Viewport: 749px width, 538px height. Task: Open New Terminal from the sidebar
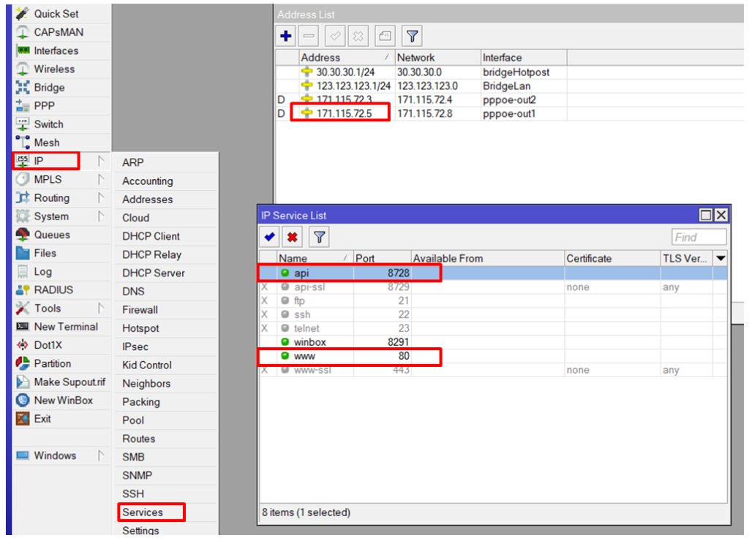(66, 327)
